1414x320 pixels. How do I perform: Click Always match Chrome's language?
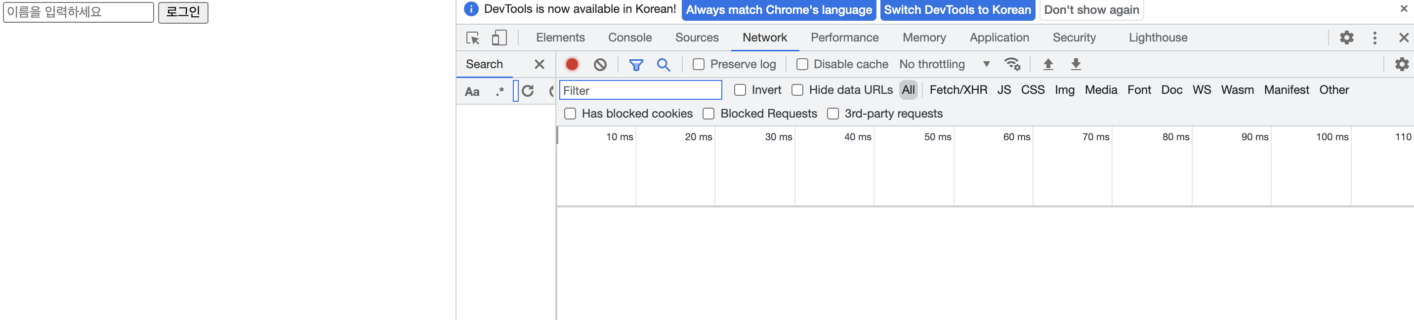778,10
